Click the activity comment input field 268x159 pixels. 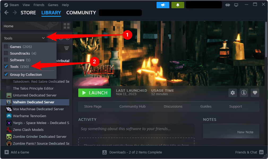click(x=136, y=128)
